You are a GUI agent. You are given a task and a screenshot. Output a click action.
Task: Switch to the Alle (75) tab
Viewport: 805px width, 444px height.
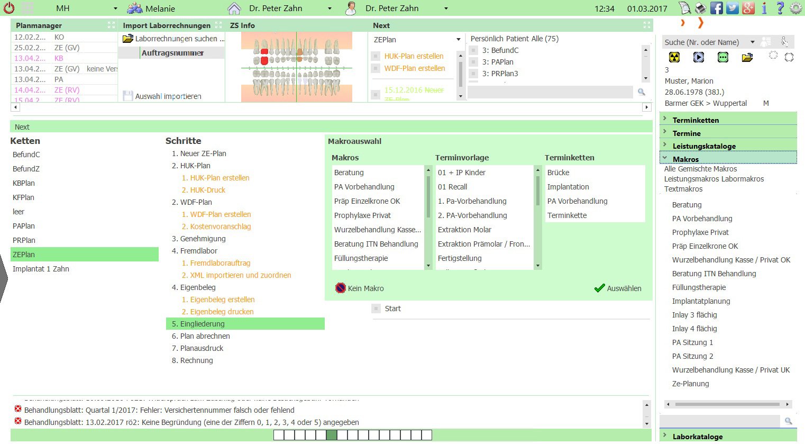point(545,39)
